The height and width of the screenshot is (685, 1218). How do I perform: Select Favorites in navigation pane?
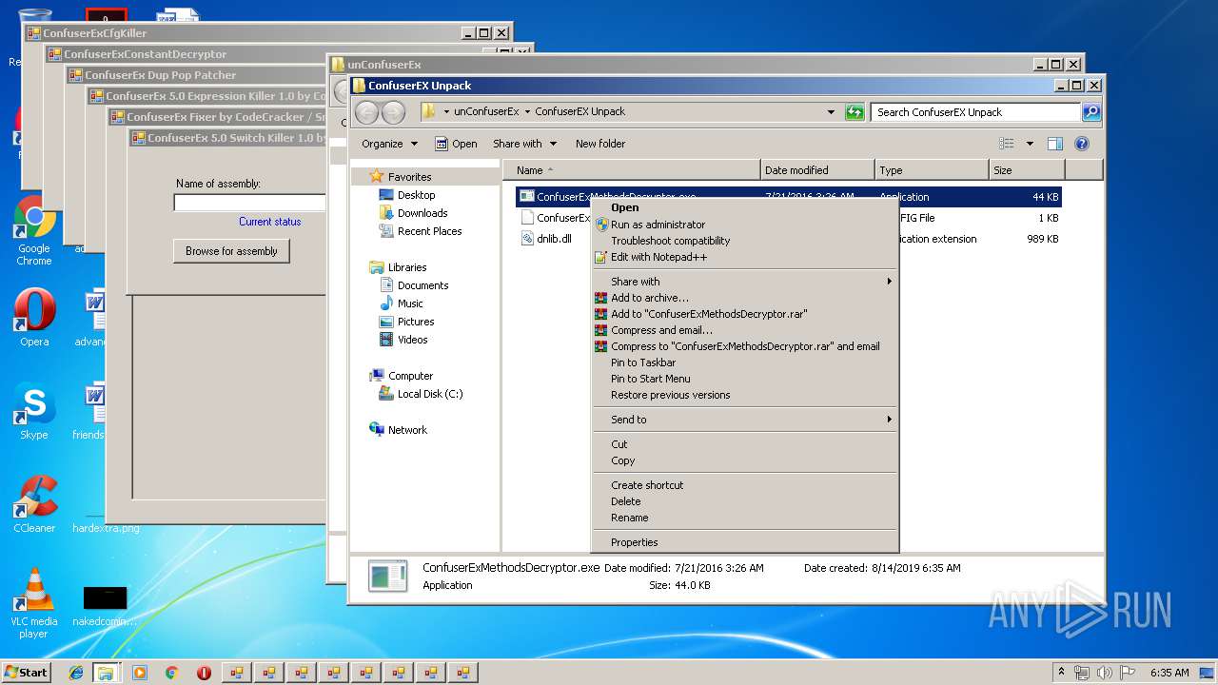409,177
